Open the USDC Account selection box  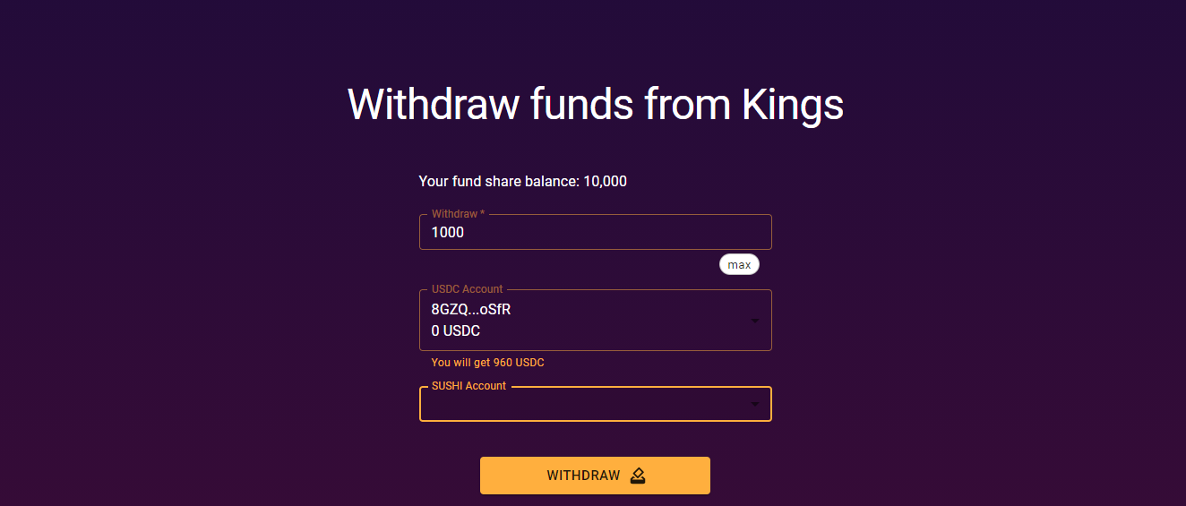(x=595, y=320)
